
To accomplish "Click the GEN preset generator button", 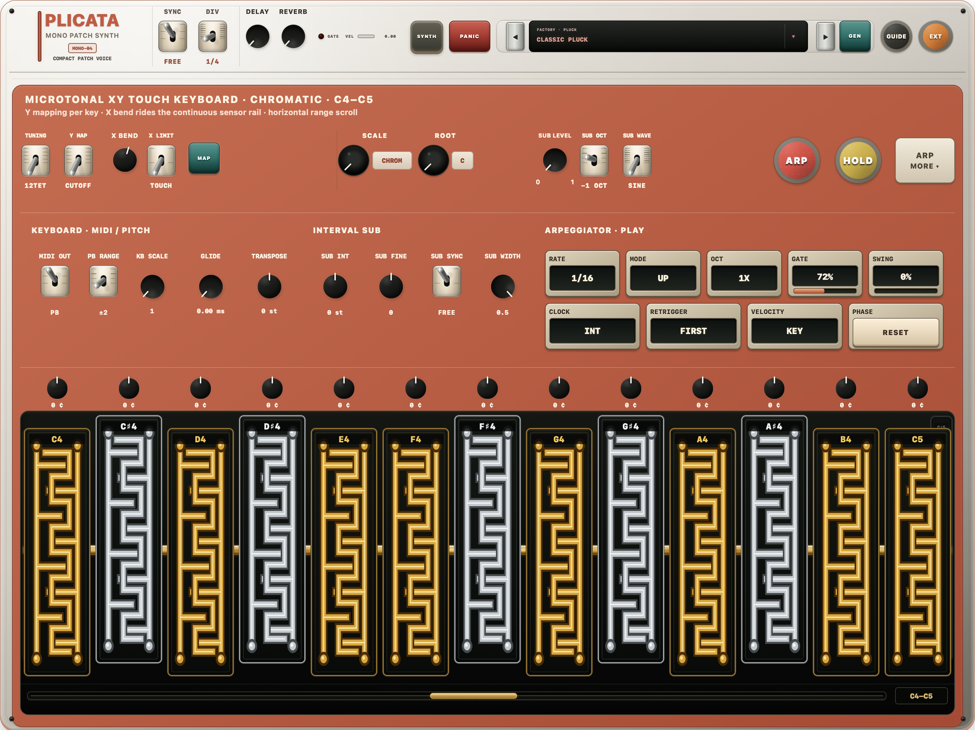I will tap(855, 36).
